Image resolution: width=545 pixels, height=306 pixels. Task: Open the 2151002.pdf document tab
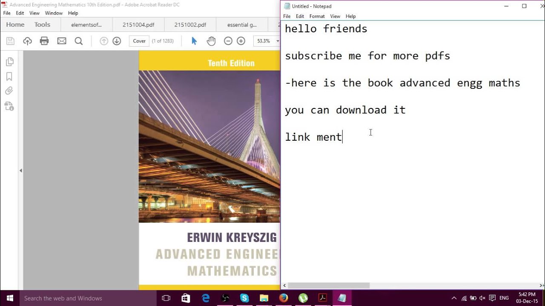190,25
